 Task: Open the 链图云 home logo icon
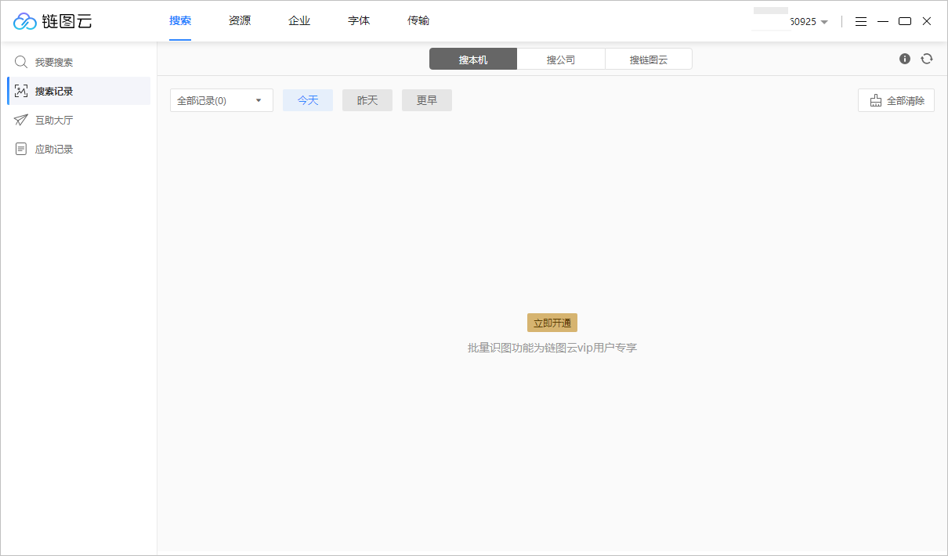24,20
